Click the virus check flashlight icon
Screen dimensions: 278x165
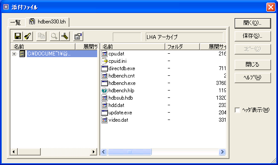coord(65,36)
